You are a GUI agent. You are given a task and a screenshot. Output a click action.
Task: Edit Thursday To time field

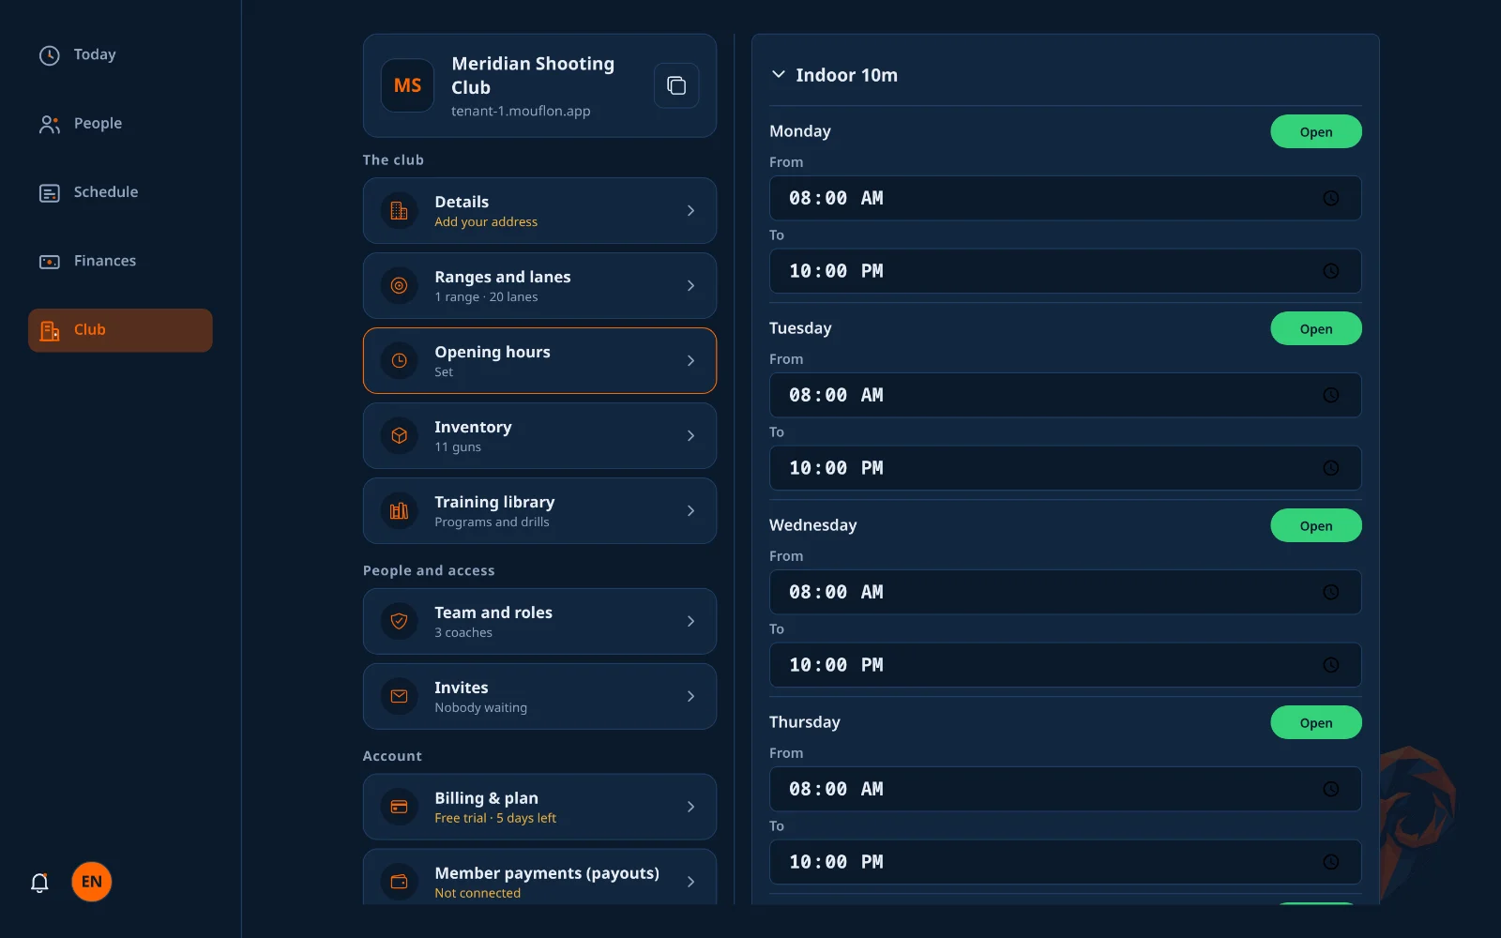pyautogui.click(x=1065, y=862)
